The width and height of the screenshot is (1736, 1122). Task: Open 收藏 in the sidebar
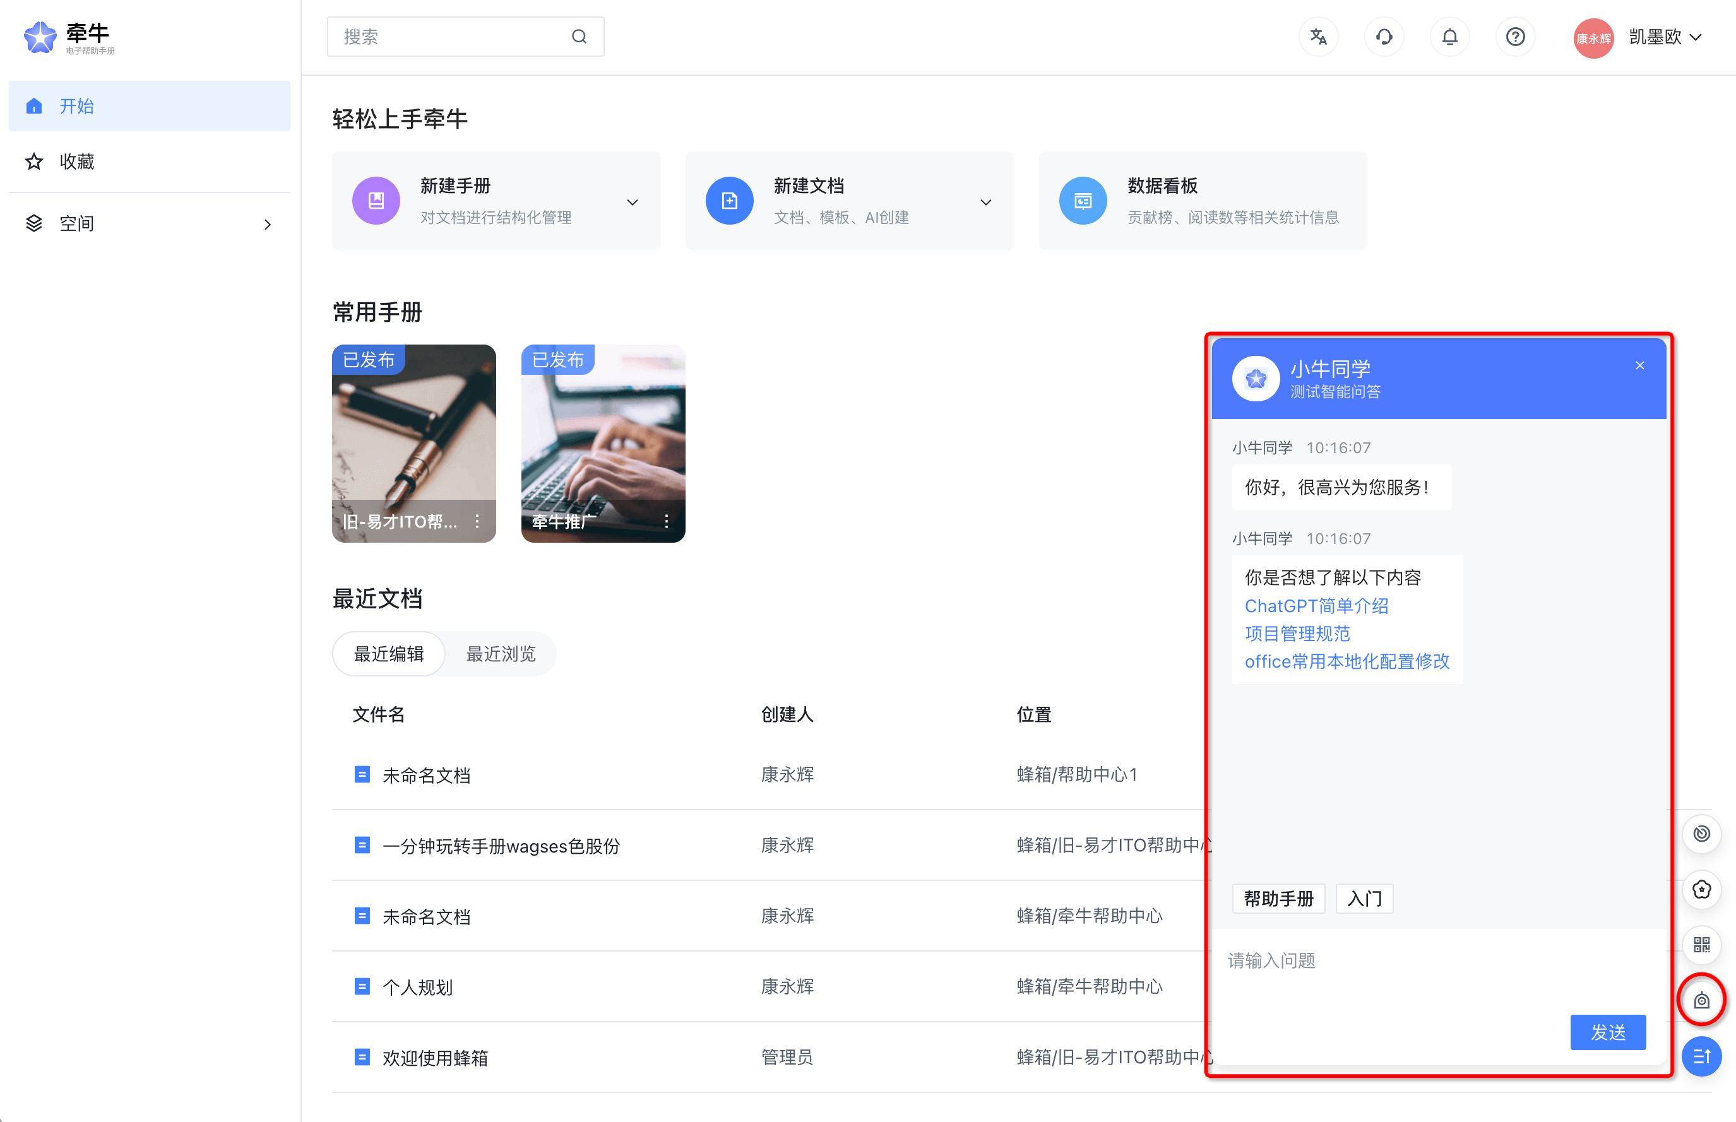pyautogui.click(x=76, y=161)
